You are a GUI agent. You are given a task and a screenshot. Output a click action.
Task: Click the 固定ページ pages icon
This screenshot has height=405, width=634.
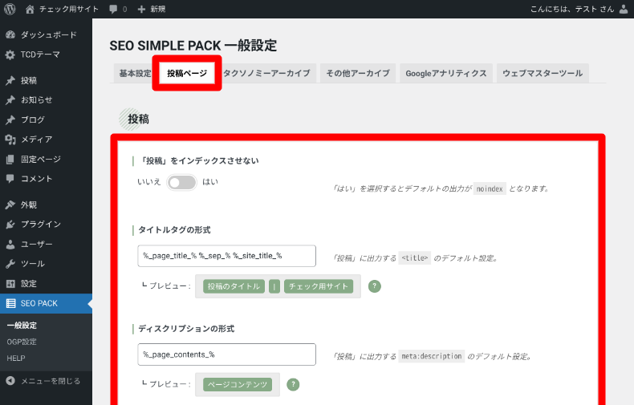pyautogui.click(x=10, y=160)
